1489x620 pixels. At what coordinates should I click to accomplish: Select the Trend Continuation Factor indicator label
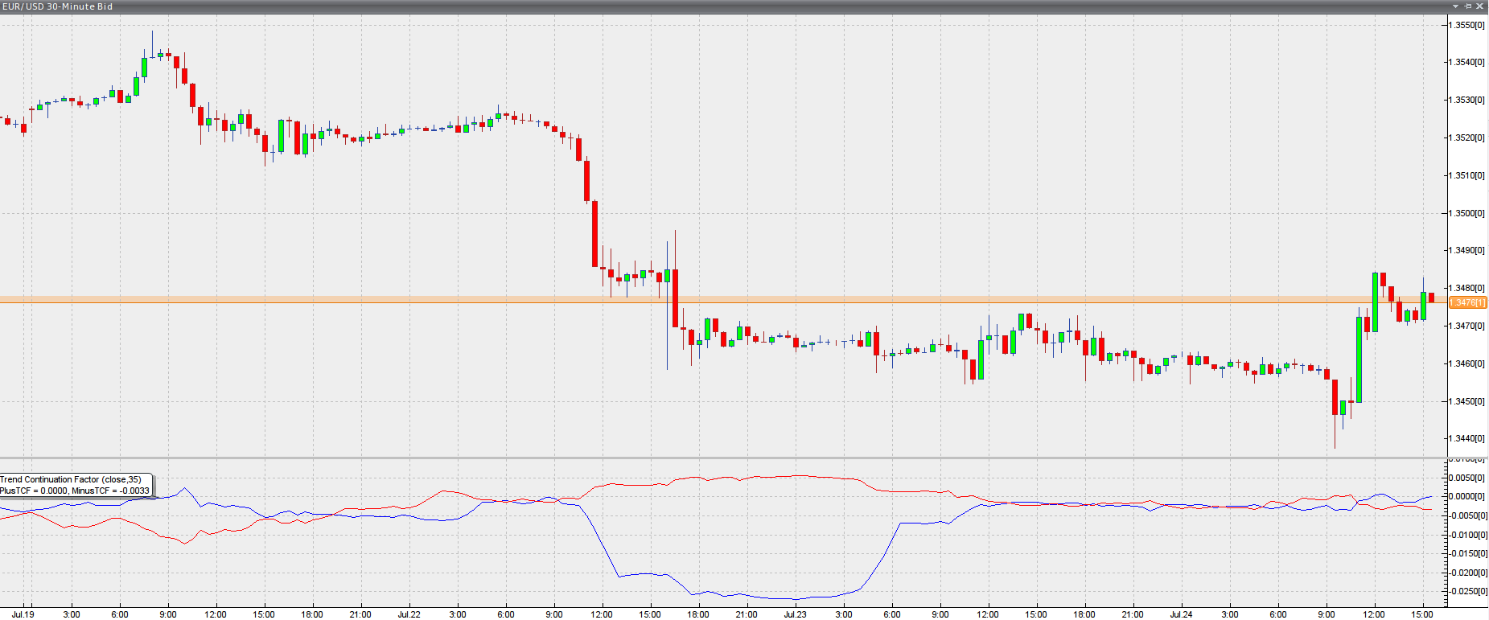tap(71, 479)
